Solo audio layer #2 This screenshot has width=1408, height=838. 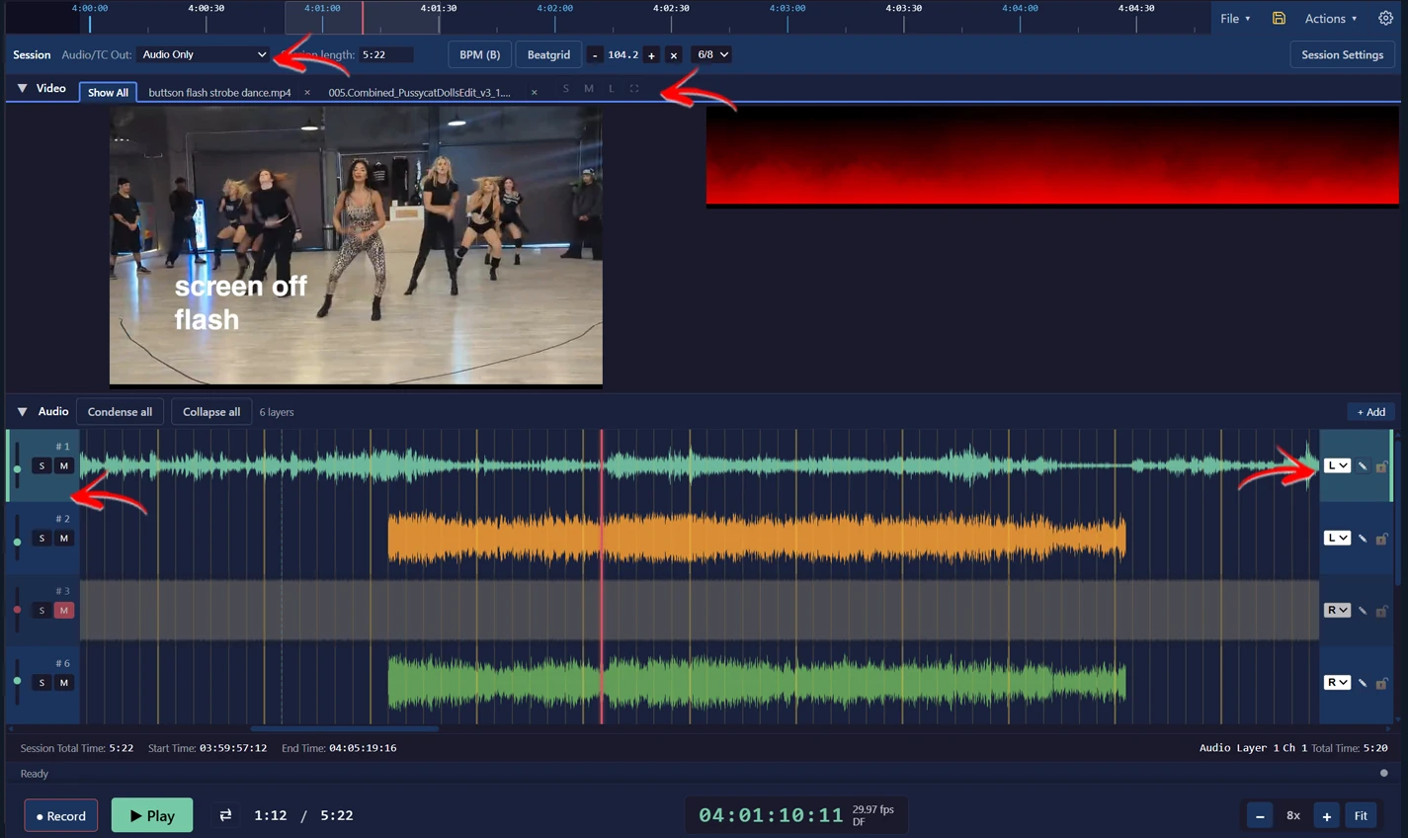pyautogui.click(x=41, y=538)
